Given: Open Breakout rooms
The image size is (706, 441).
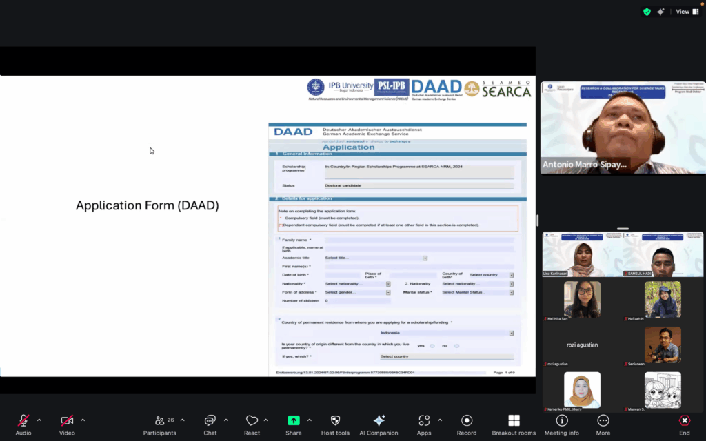Looking at the screenshot, I should point(514,421).
